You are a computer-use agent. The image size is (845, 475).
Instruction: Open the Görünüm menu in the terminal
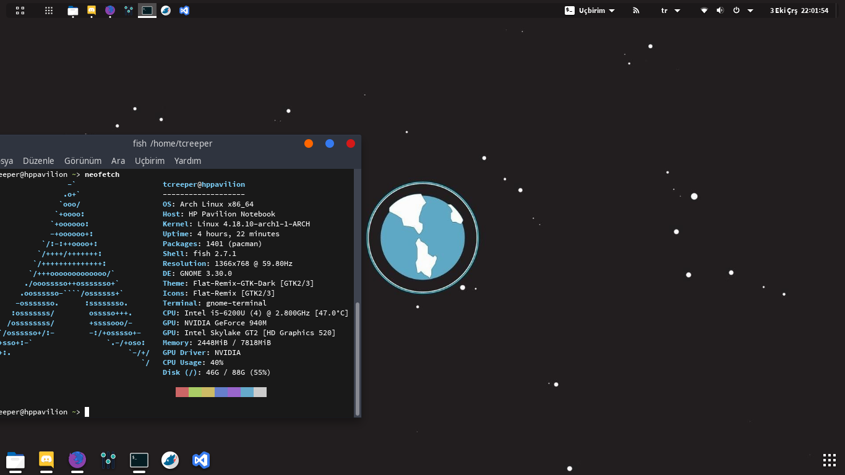83,161
